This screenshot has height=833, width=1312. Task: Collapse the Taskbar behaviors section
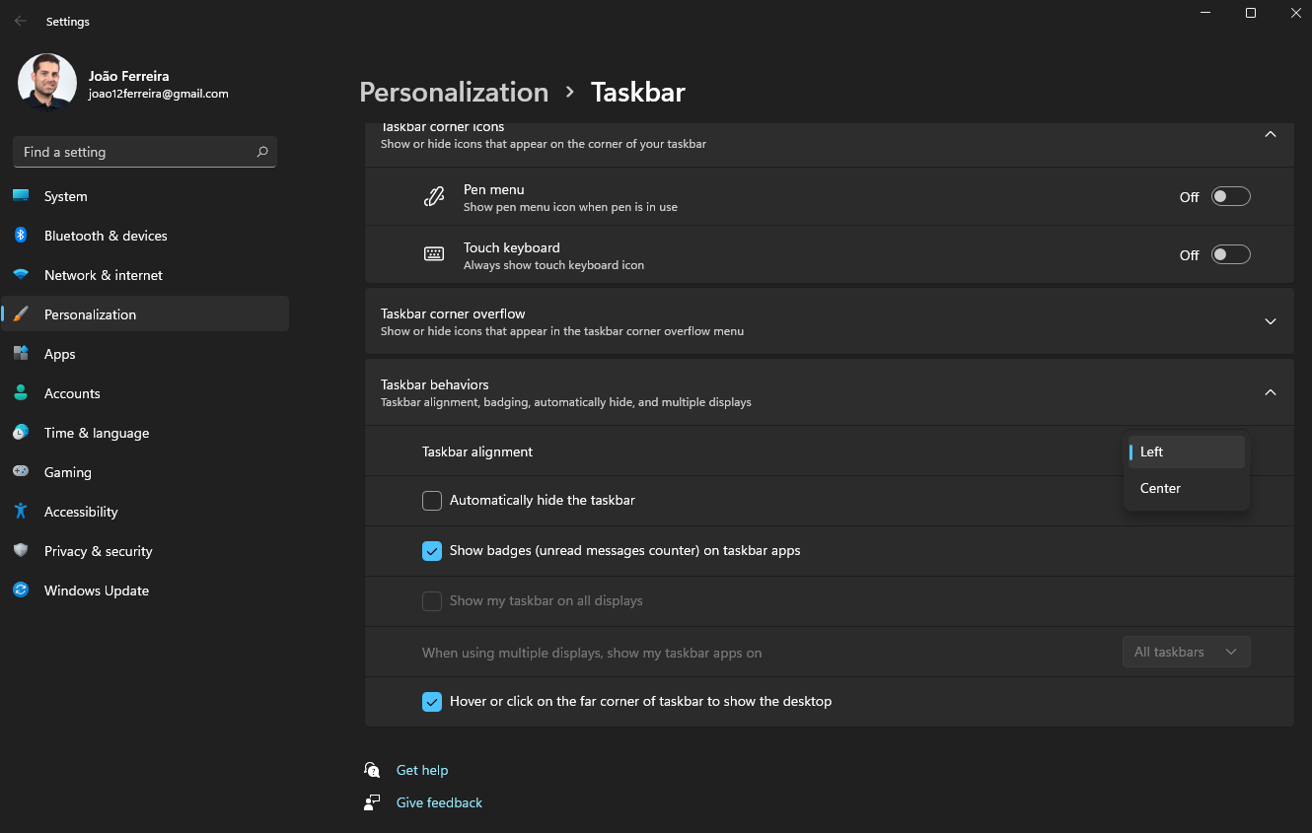(x=1270, y=392)
